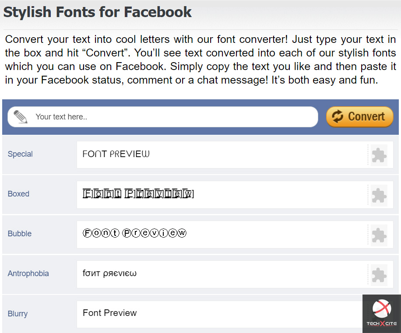Click the Convert button
This screenshot has height=333, width=401.
pyautogui.click(x=359, y=117)
